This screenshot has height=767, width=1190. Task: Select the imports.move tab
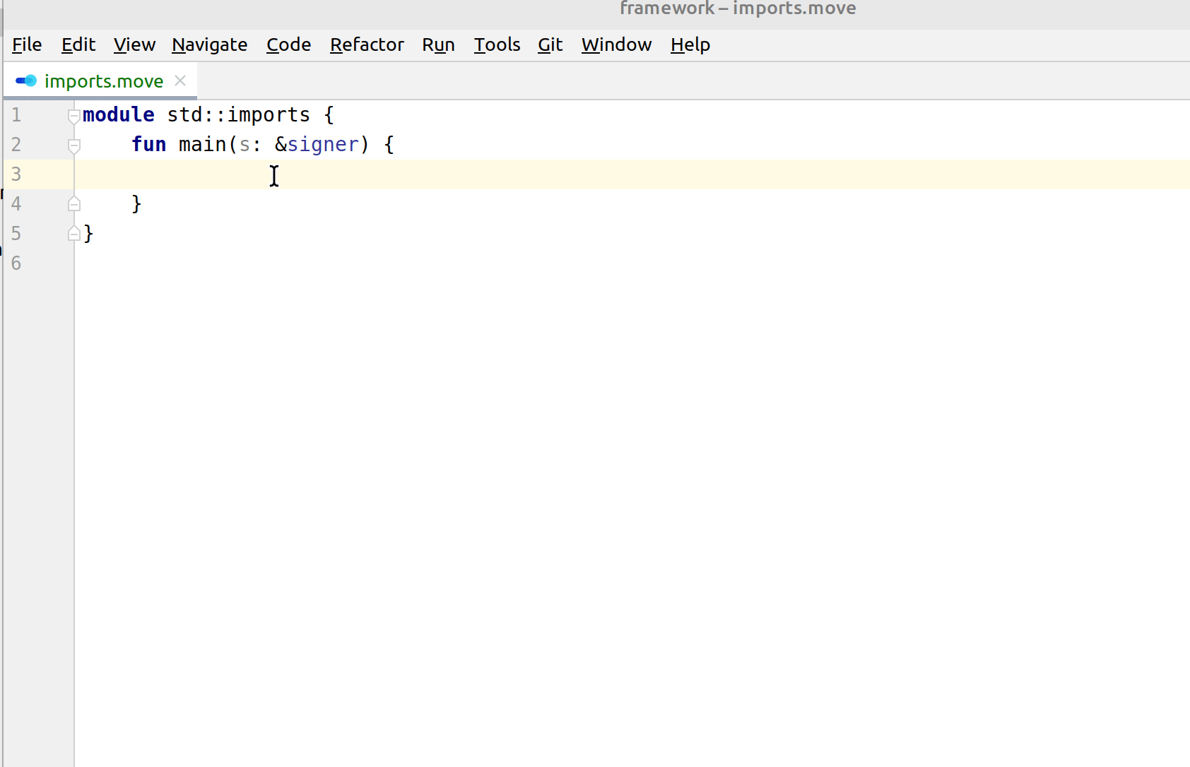pos(103,81)
